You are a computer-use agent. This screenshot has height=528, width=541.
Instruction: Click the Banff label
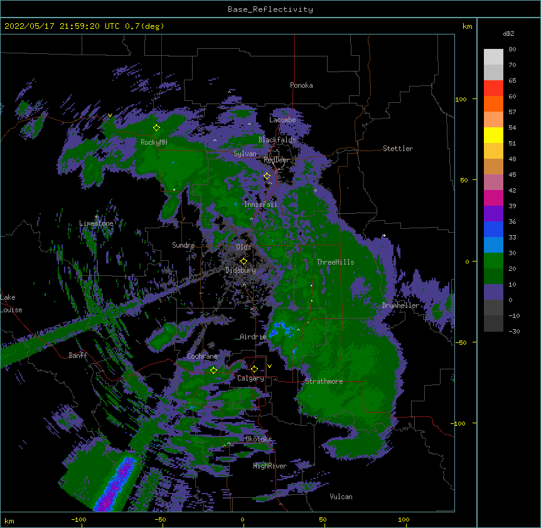pos(78,356)
